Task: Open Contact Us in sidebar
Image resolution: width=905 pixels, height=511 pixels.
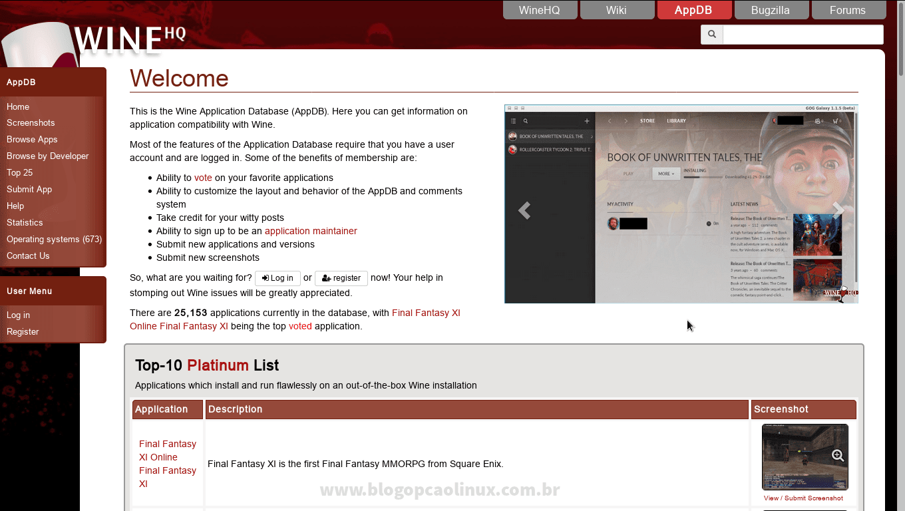Action: (28, 256)
